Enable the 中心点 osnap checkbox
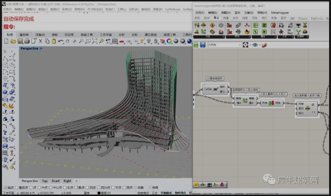Image resolution: width=331 pixels, height=196 pixels. 50,187
